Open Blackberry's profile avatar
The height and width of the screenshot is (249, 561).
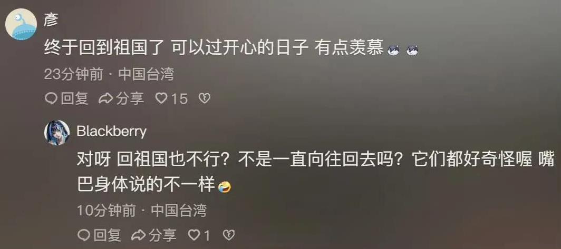tap(57, 133)
